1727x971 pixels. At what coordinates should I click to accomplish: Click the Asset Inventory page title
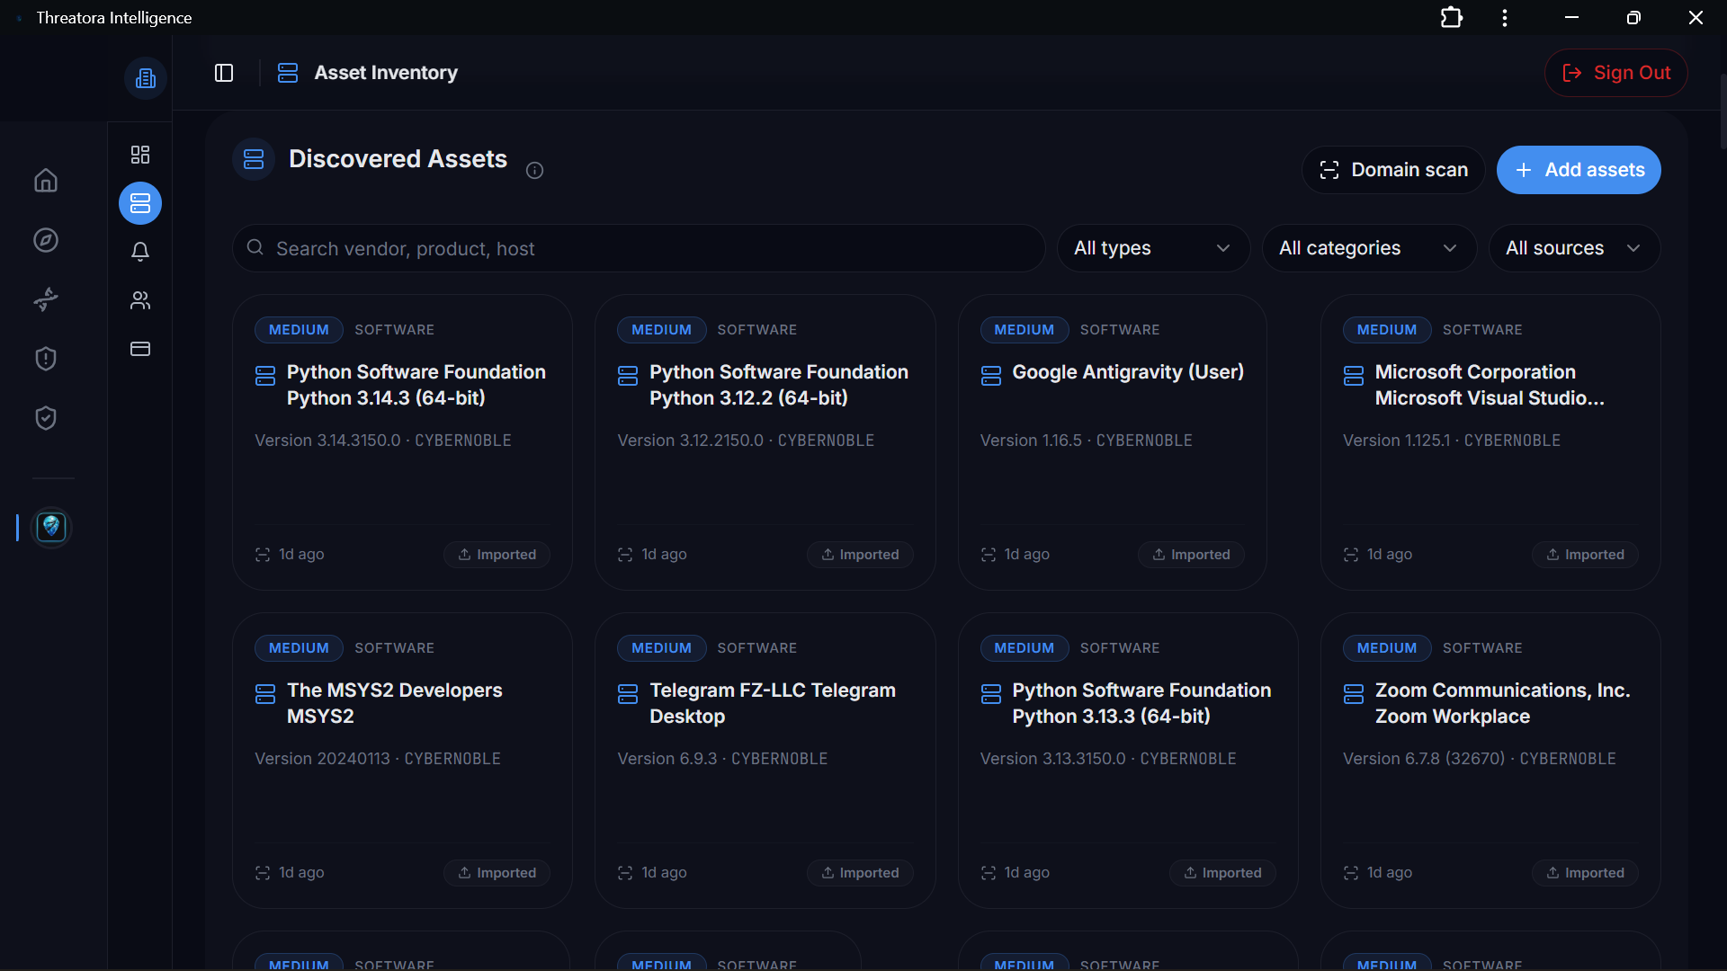point(386,73)
